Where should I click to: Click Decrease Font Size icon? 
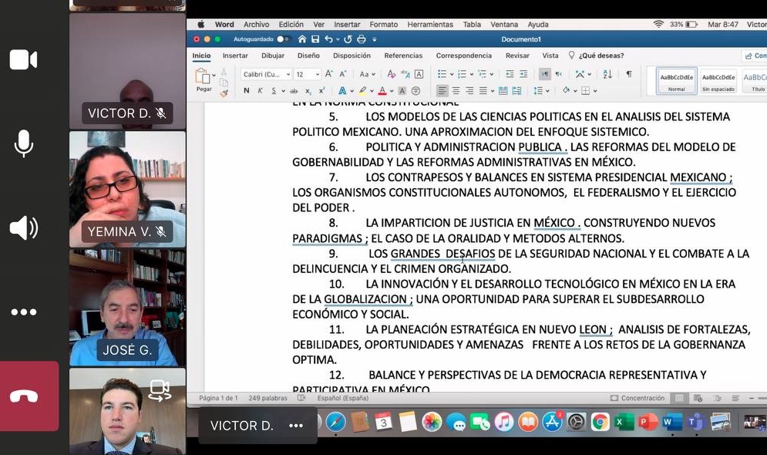click(343, 74)
